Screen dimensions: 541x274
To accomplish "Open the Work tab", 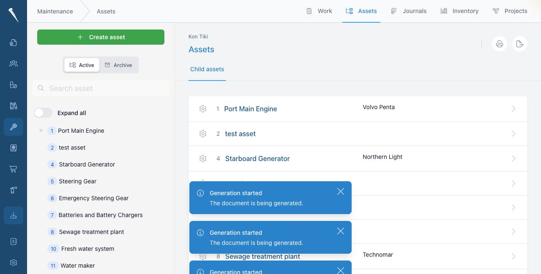I will (x=320, y=11).
